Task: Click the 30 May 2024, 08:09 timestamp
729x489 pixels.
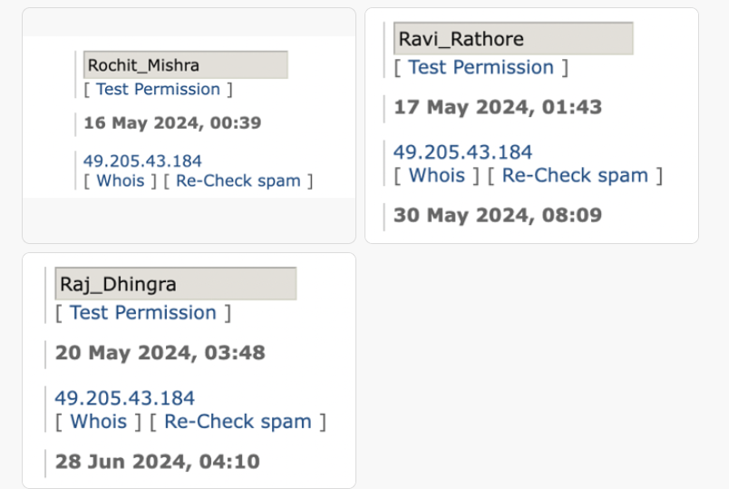Action: (x=498, y=216)
